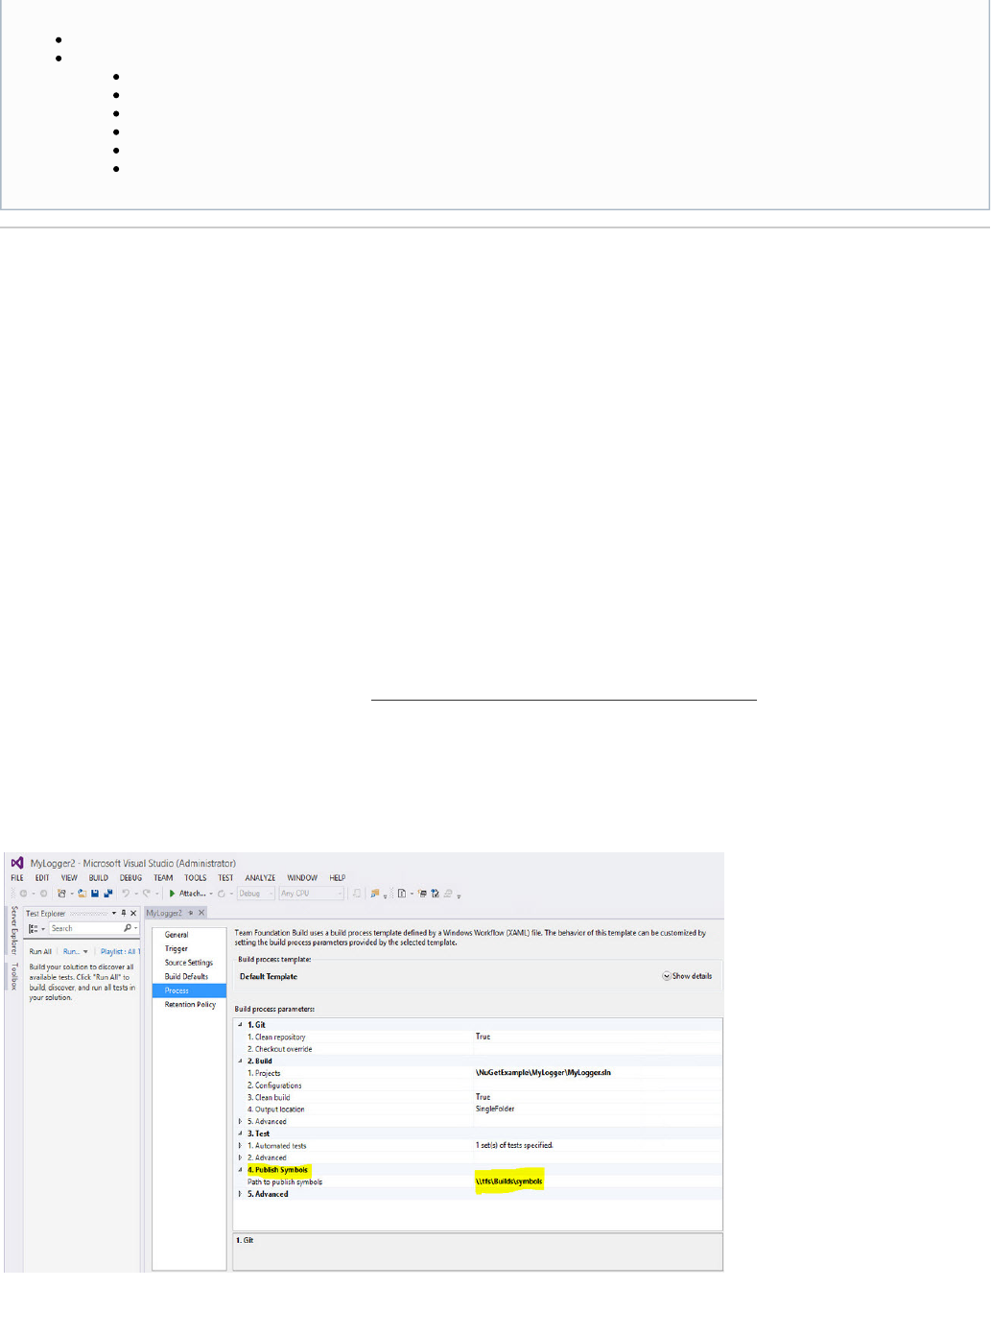This screenshot has width=991, height=1336.
Task: Open the ANALYZE menu
Action: (260, 877)
